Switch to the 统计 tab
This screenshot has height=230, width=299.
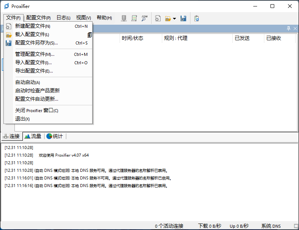tap(54, 136)
